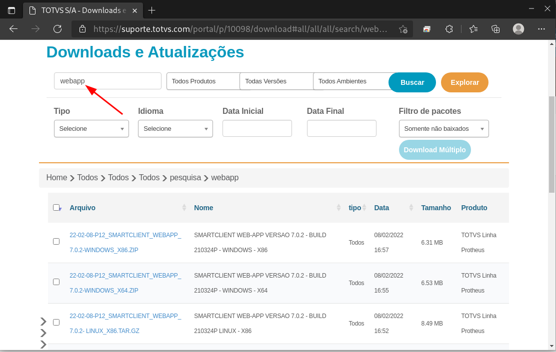Add this page to favorites
This screenshot has width=556, height=352.
pyautogui.click(x=403, y=29)
